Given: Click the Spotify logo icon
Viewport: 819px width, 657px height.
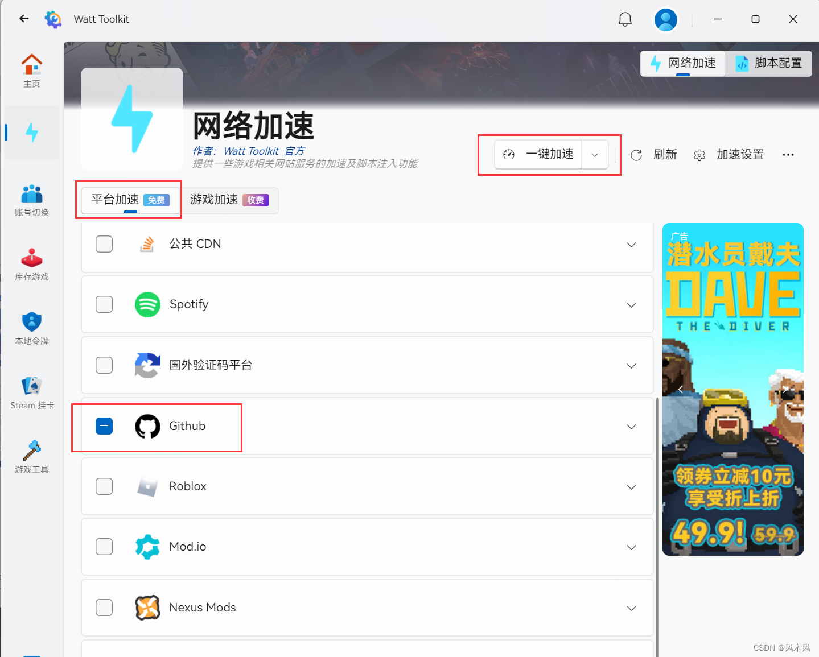Looking at the screenshot, I should tap(147, 304).
